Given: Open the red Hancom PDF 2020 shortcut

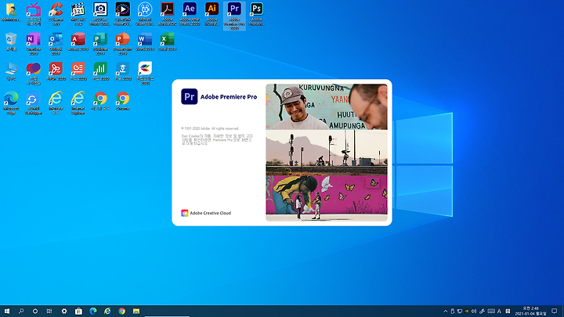Looking at the screenshot, I should (x=56, y=71).
